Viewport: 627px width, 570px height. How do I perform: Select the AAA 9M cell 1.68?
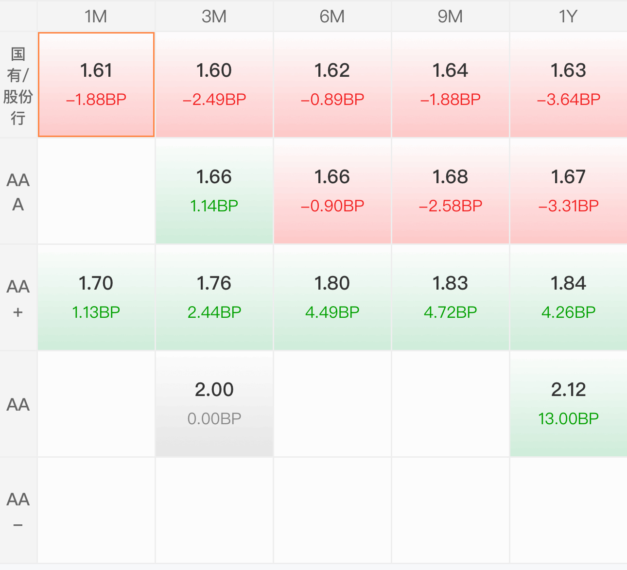[x=451, y=191]
